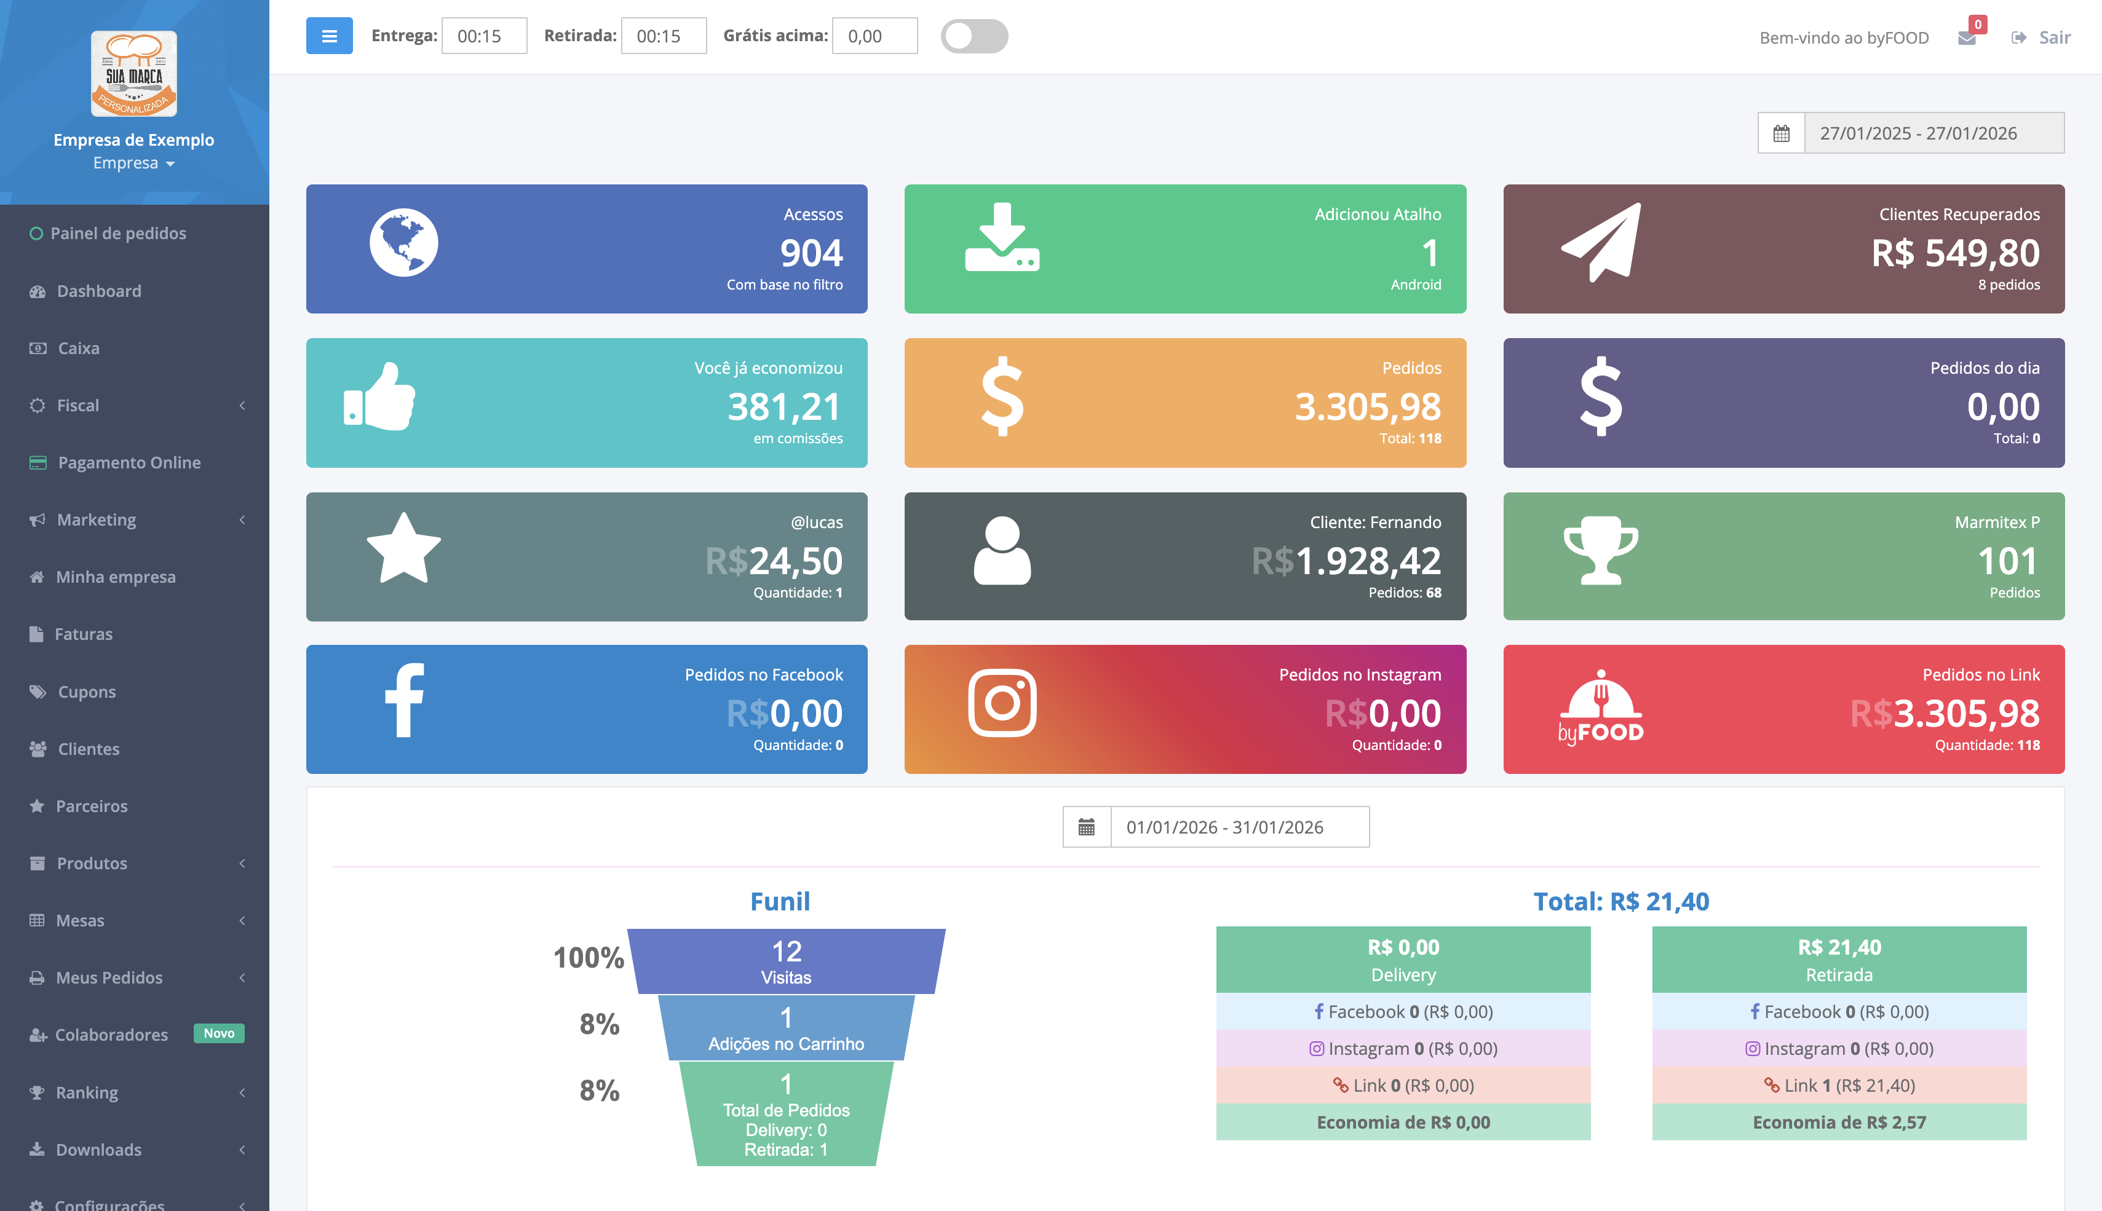Open the Dashboard from the sidebar
The image size is (2102, 1211).
[99, 290]
